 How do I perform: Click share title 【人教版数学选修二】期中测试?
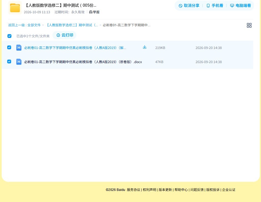pyautogui.click(x=61, y=5)
